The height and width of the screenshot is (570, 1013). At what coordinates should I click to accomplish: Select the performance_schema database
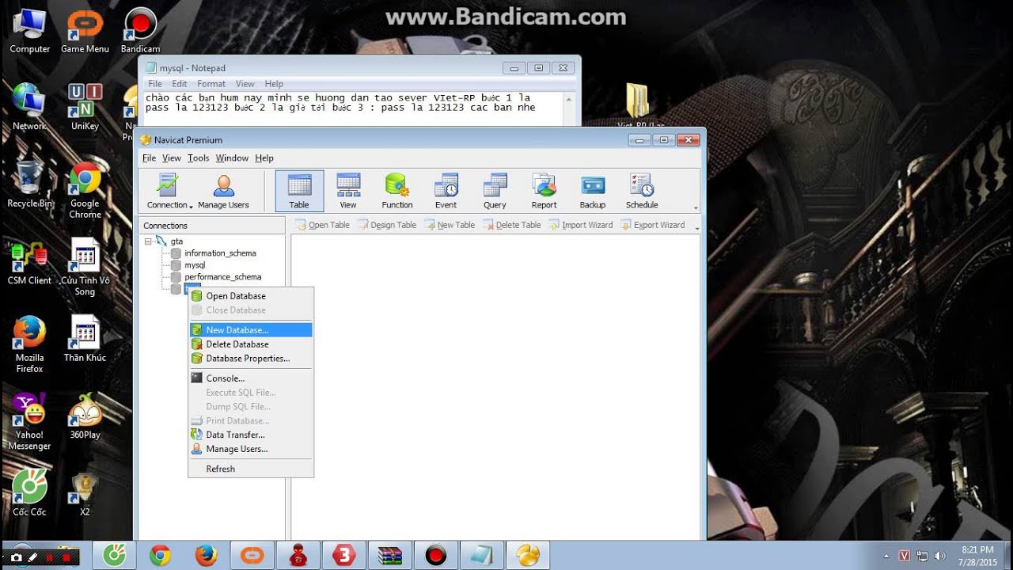(x=222, y=277)
